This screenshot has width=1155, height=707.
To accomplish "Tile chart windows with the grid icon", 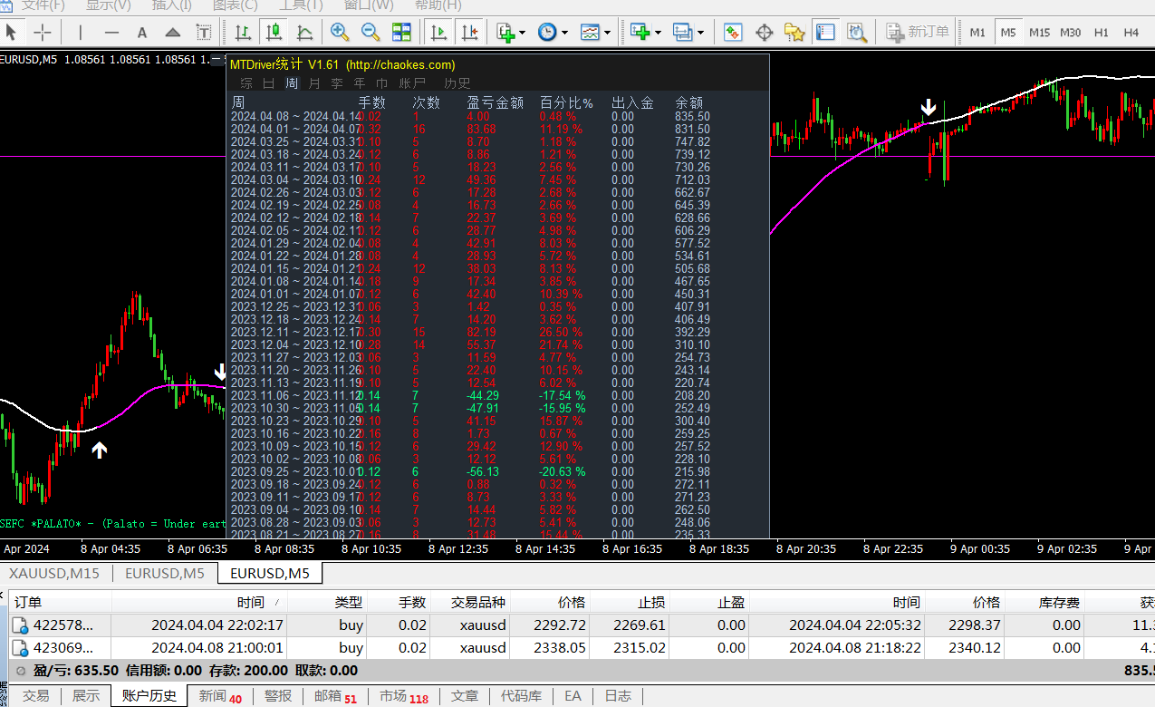I will pos(401,33).
